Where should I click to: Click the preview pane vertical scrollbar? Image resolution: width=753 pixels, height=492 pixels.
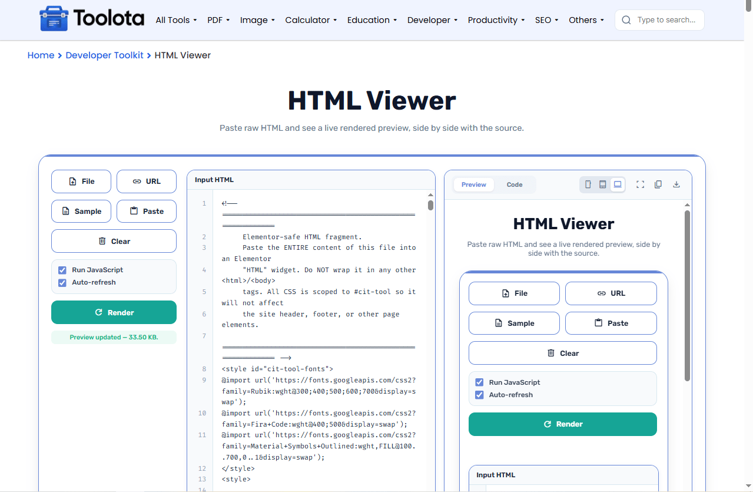point(686,296)
